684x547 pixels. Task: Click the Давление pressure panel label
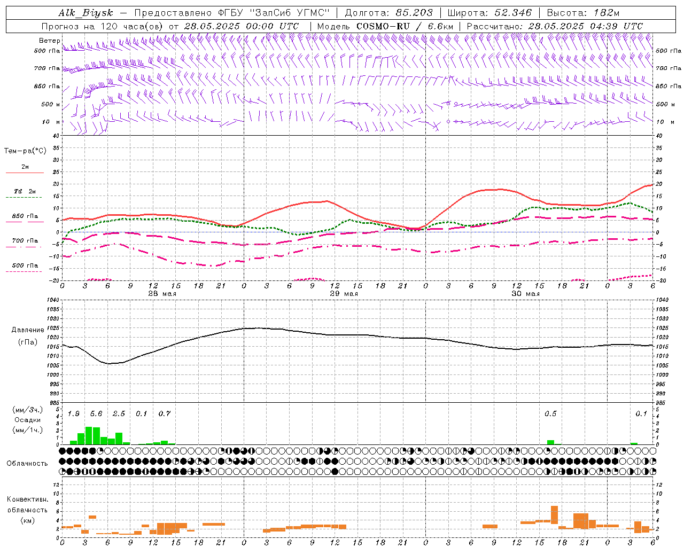[x=28, y=330]
